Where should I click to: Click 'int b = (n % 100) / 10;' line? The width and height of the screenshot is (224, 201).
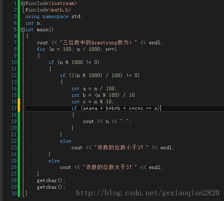coord(104,95)
